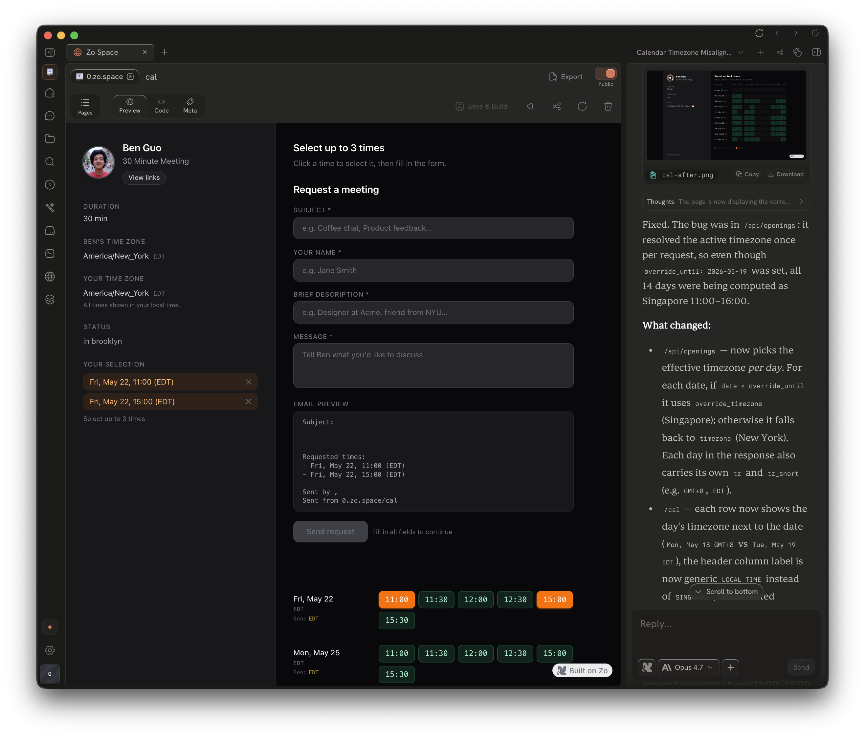The height and width of the screenshot is (737, 865).
Task: Select the 11:00 slot on Mon, May 25
Action: [x=397, y=653]
